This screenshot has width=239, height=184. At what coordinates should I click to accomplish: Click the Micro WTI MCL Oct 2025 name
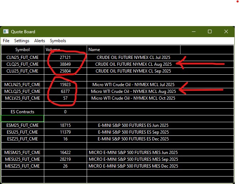point(133,98)
